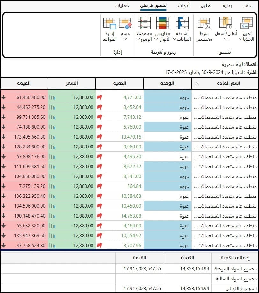Click rating bars icon in 47,758,524.80 row

(52, 245)
